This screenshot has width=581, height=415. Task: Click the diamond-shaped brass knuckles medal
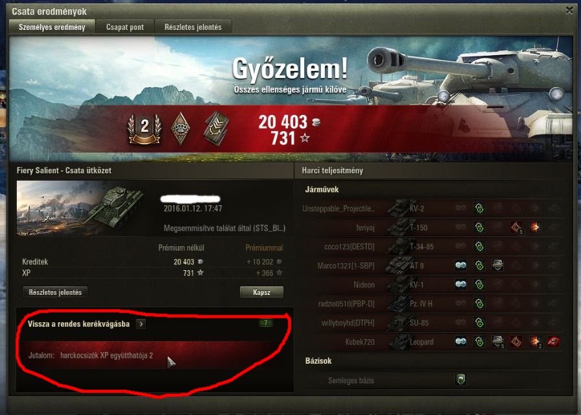click(x=180, y=129)
